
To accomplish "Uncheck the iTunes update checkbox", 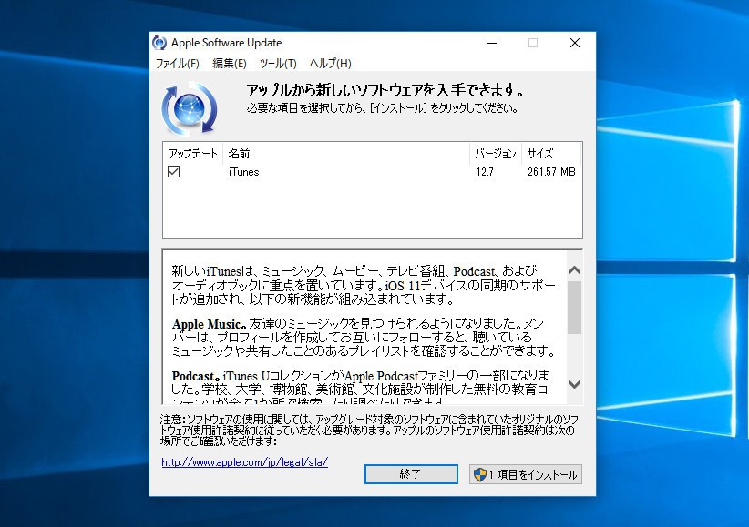I will point(173,171).
